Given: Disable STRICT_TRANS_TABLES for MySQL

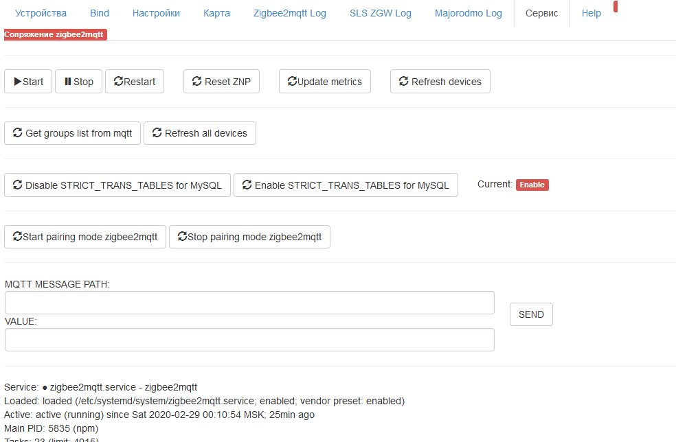Looking at the screenshot, I should pyautogui.click(x=117, y=185).
